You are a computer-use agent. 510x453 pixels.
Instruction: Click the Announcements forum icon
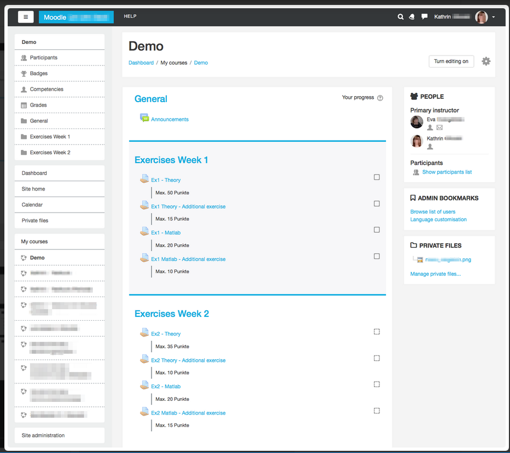pyautogui.click(x=144, y=118)
